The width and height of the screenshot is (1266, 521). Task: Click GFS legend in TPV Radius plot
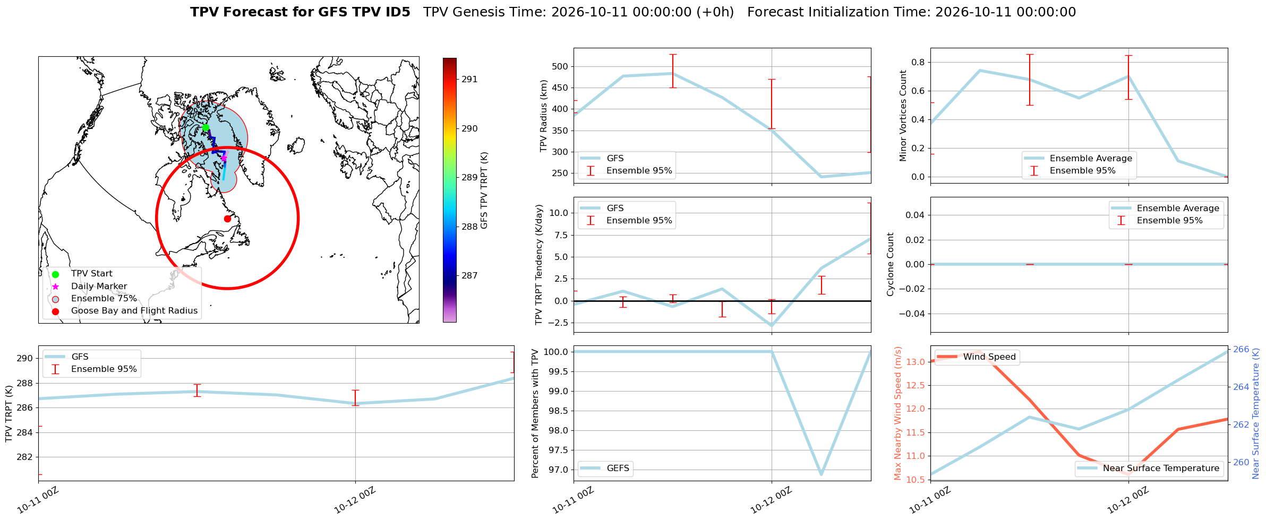(x=602, y=159)
